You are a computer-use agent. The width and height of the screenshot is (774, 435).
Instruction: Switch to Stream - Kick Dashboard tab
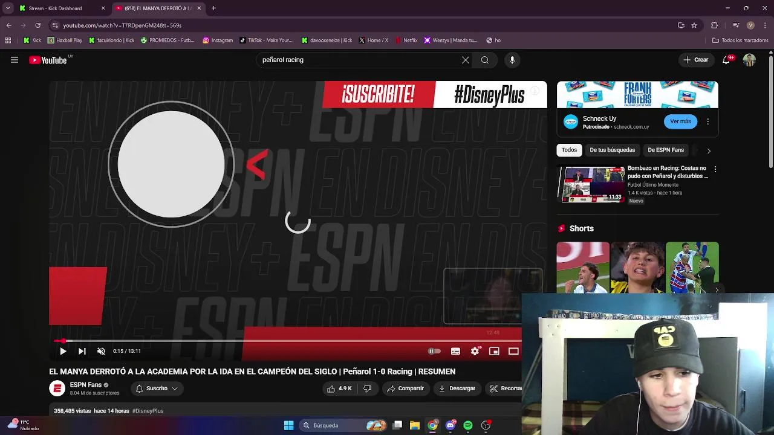[55, 8]
